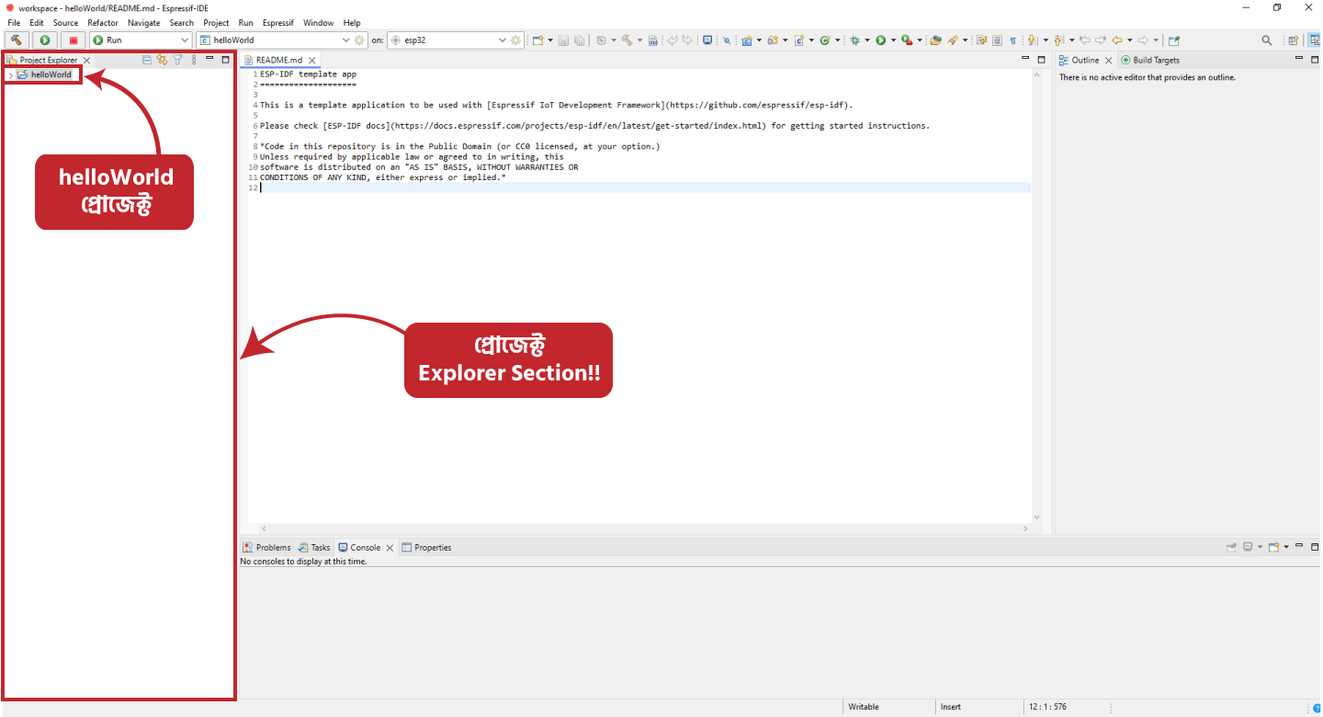
Task: Open the Open Console dropdown arrow
Action: [1286, 547]
